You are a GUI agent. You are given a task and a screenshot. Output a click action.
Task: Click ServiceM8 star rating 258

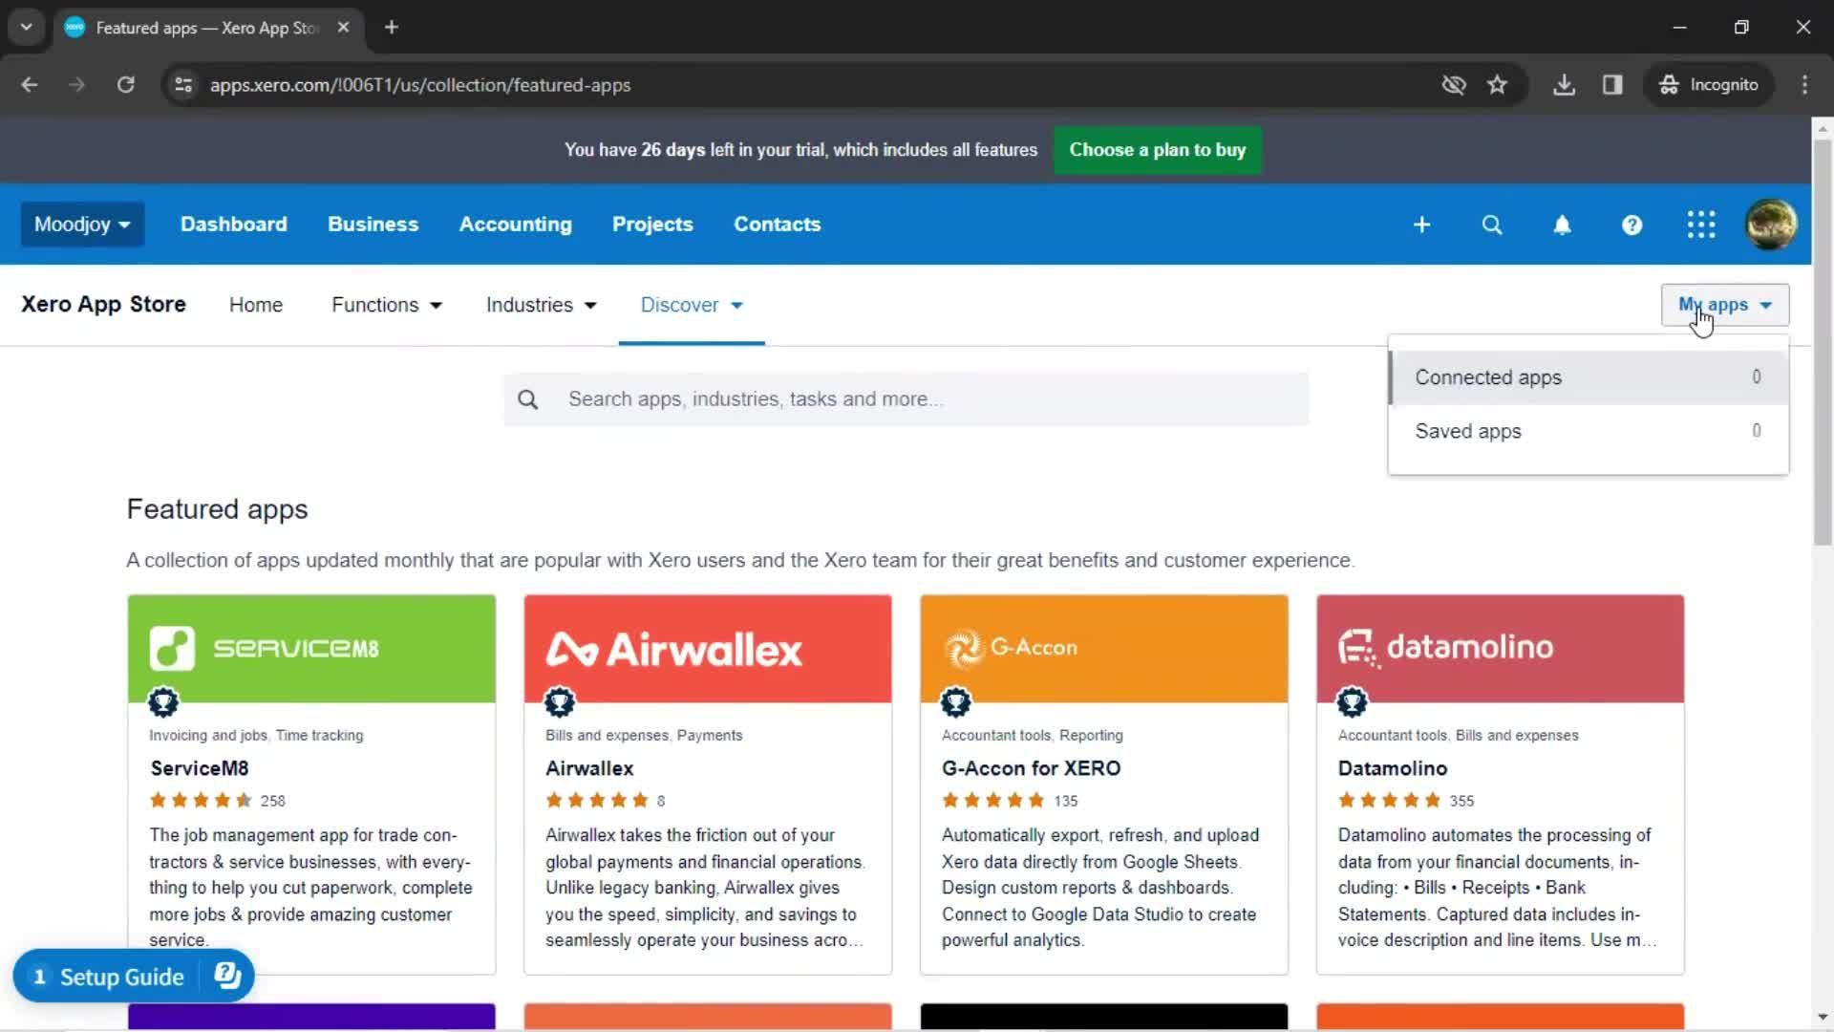[x=218, y=801]
